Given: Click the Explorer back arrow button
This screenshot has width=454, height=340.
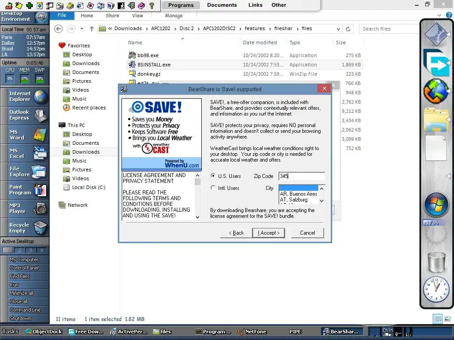Looking at the screenshot, I should pyautogui.click(x=59, y=29).
